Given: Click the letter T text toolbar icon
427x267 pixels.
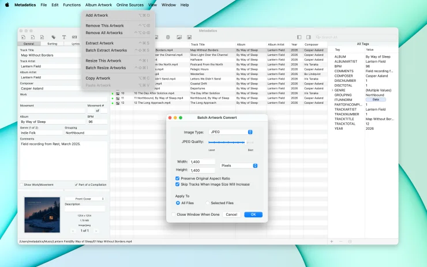Looking at the screenshot, I should click(64, 37).
